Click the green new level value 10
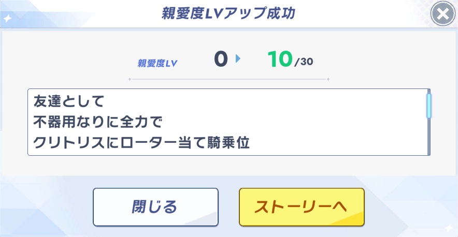Image resolution: width=458 pixels, height=237 pixels. 280,60
